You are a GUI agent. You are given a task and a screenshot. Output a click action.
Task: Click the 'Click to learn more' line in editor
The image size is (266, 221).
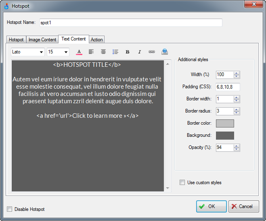pyautogui.click(x=88, y=116)
